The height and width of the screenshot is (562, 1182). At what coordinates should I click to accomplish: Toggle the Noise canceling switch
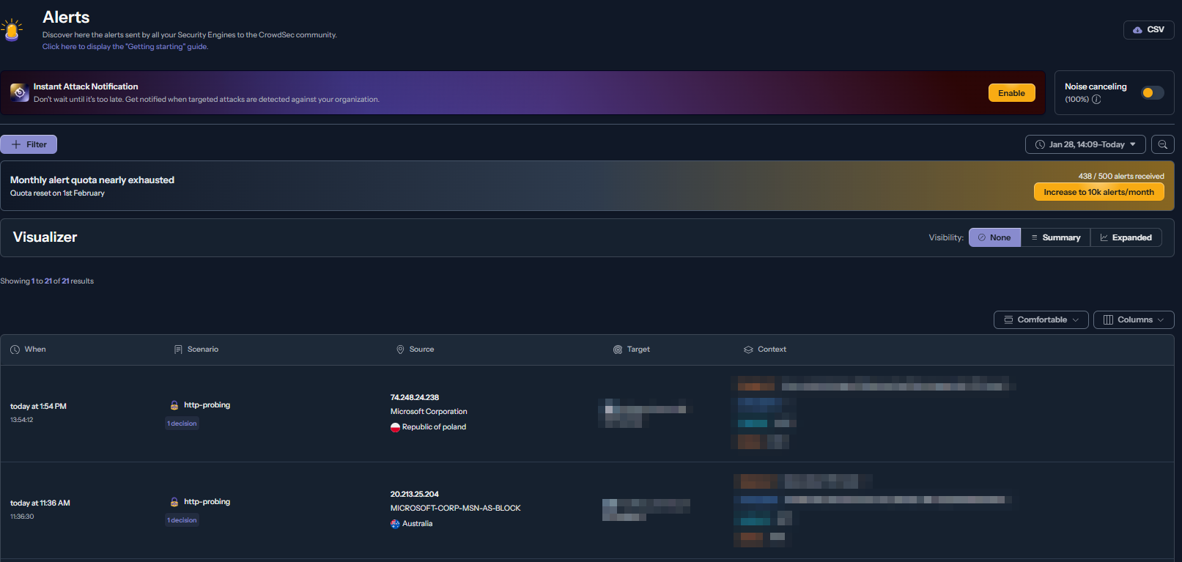[1152, 92]
